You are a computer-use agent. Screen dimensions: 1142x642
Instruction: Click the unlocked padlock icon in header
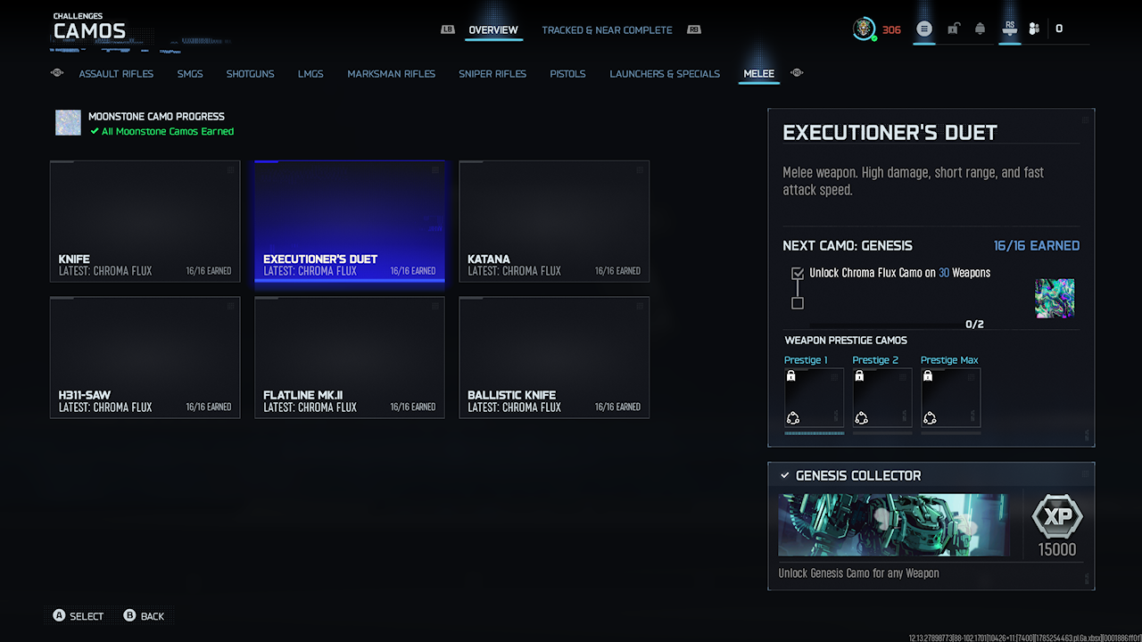tap(953, 29)
